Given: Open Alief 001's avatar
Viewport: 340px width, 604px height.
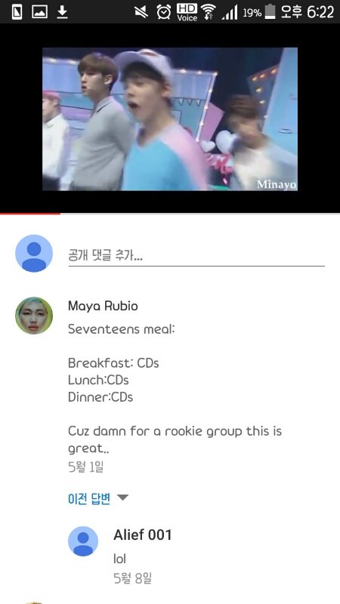Looking at the screenshot, I should coord(83,541).
